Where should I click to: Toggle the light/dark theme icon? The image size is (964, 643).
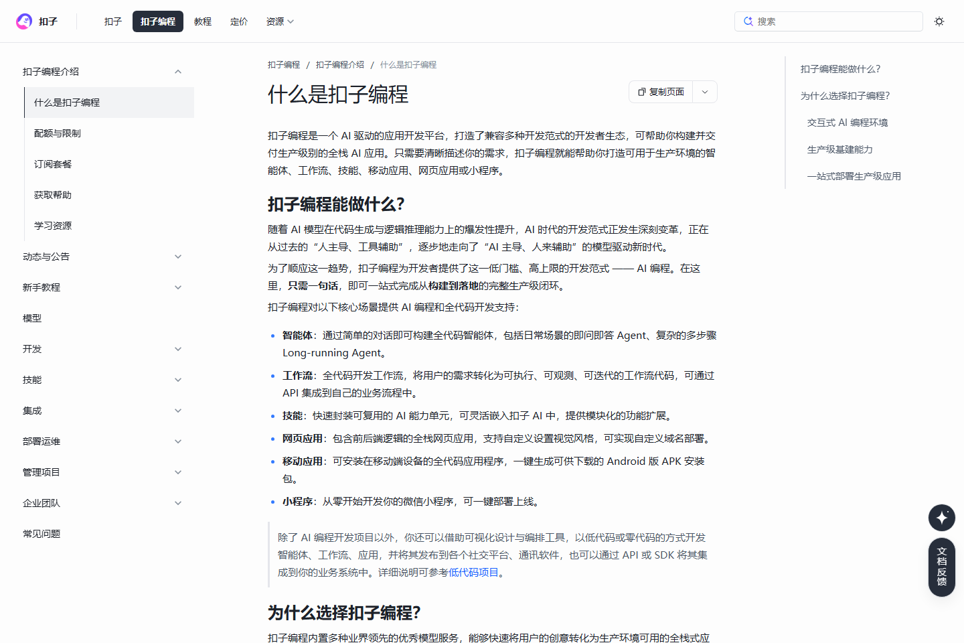[x=939, y=21]
